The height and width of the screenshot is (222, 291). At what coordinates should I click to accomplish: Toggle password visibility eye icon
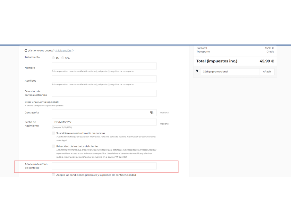coord(152,113)
